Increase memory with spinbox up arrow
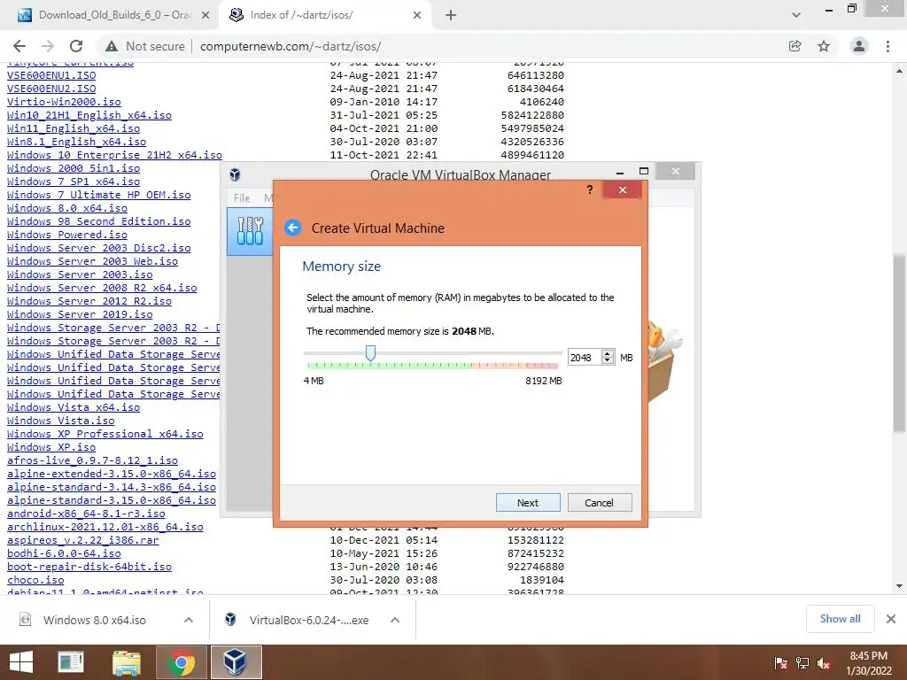 pyautogui.click(x=608, y=354)
